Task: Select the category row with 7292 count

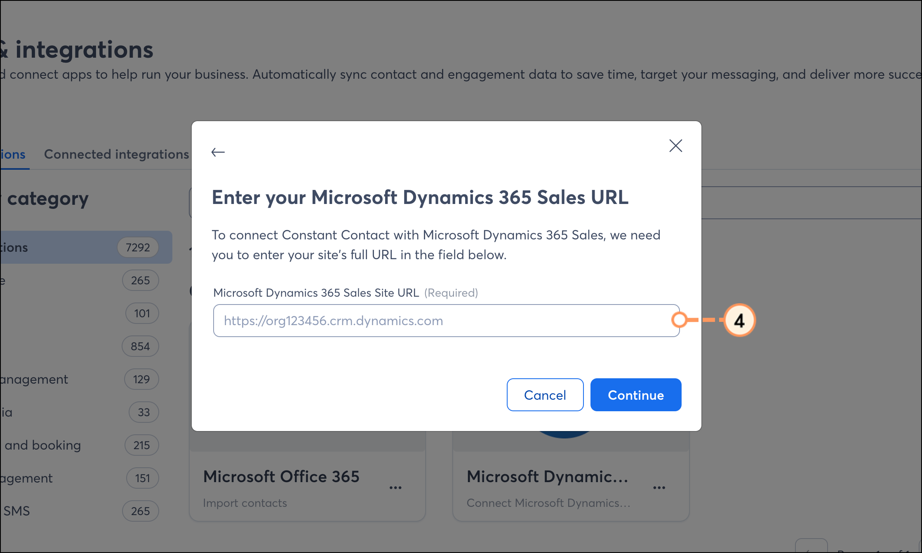Action: (86, 247)
